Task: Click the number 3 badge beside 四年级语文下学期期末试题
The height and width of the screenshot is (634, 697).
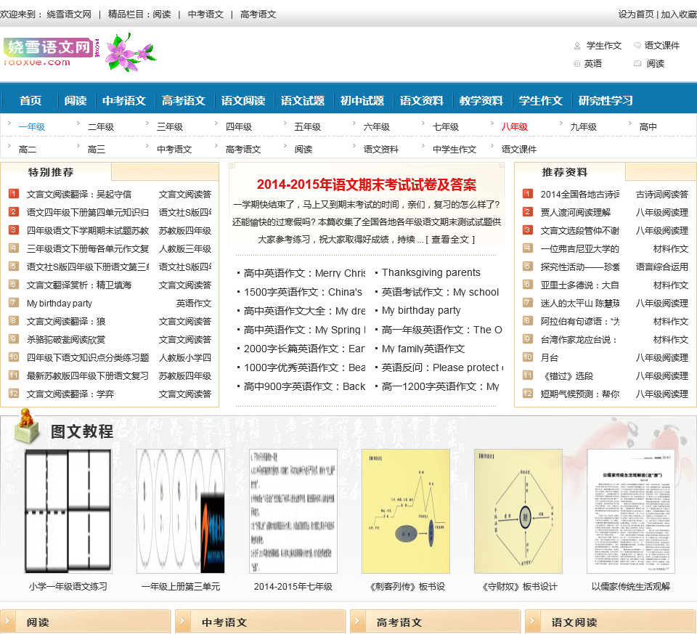Action: point(14,230)
